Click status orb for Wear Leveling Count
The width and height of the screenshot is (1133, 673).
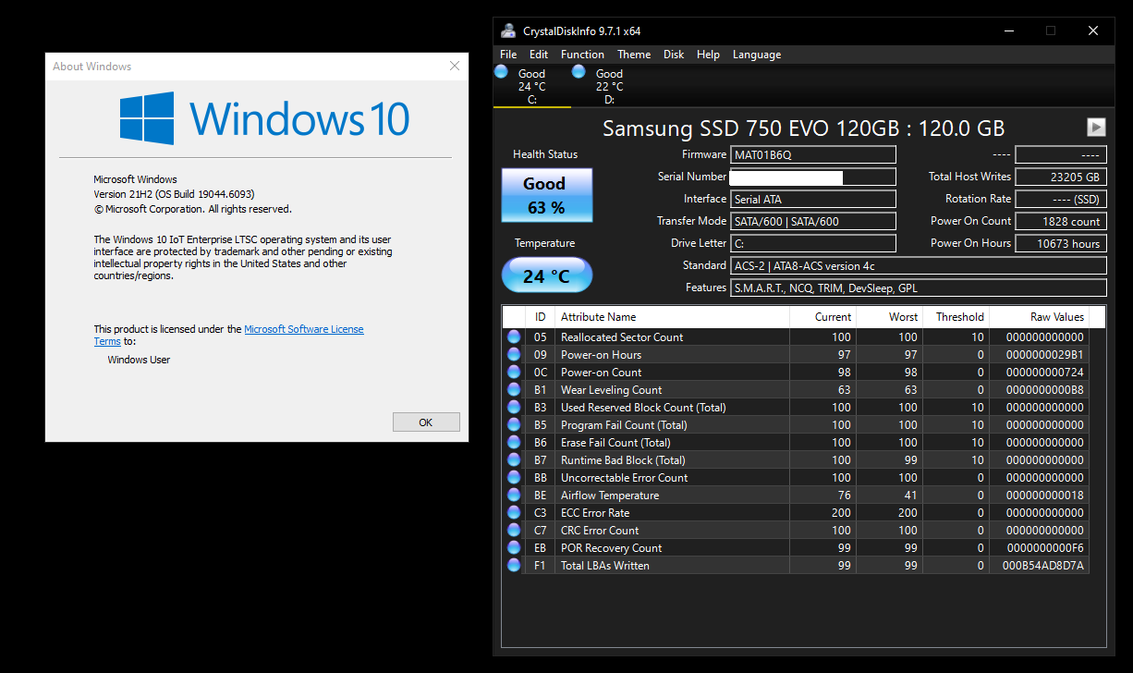click(514, 390)
